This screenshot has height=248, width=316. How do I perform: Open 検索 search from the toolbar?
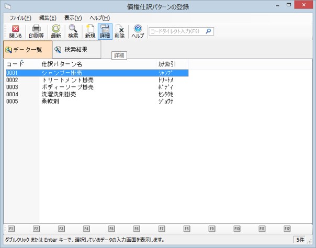(73, 31)
